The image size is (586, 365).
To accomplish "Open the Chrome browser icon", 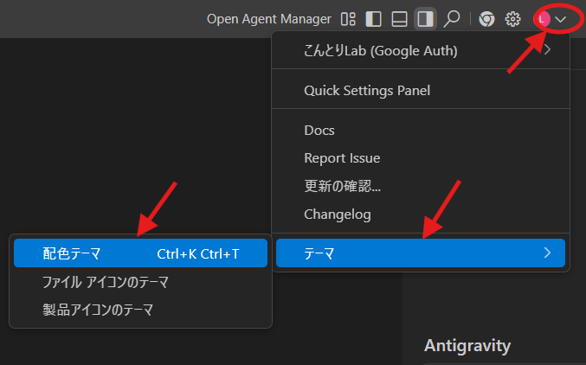I will [487, 18].
